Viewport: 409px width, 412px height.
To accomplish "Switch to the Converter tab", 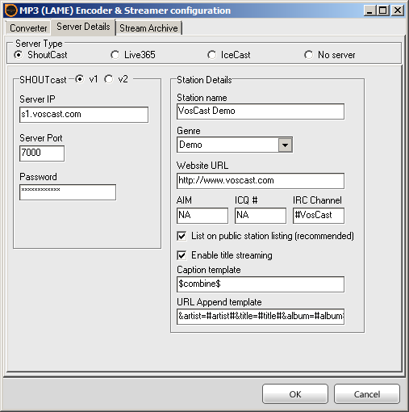I will [28, 28].
